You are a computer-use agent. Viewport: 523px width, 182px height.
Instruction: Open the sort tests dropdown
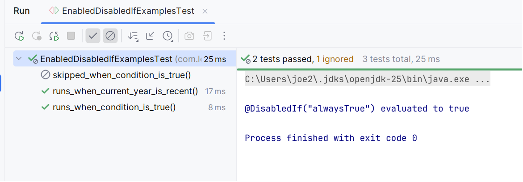pyautogui.click(x=133, y=36)
